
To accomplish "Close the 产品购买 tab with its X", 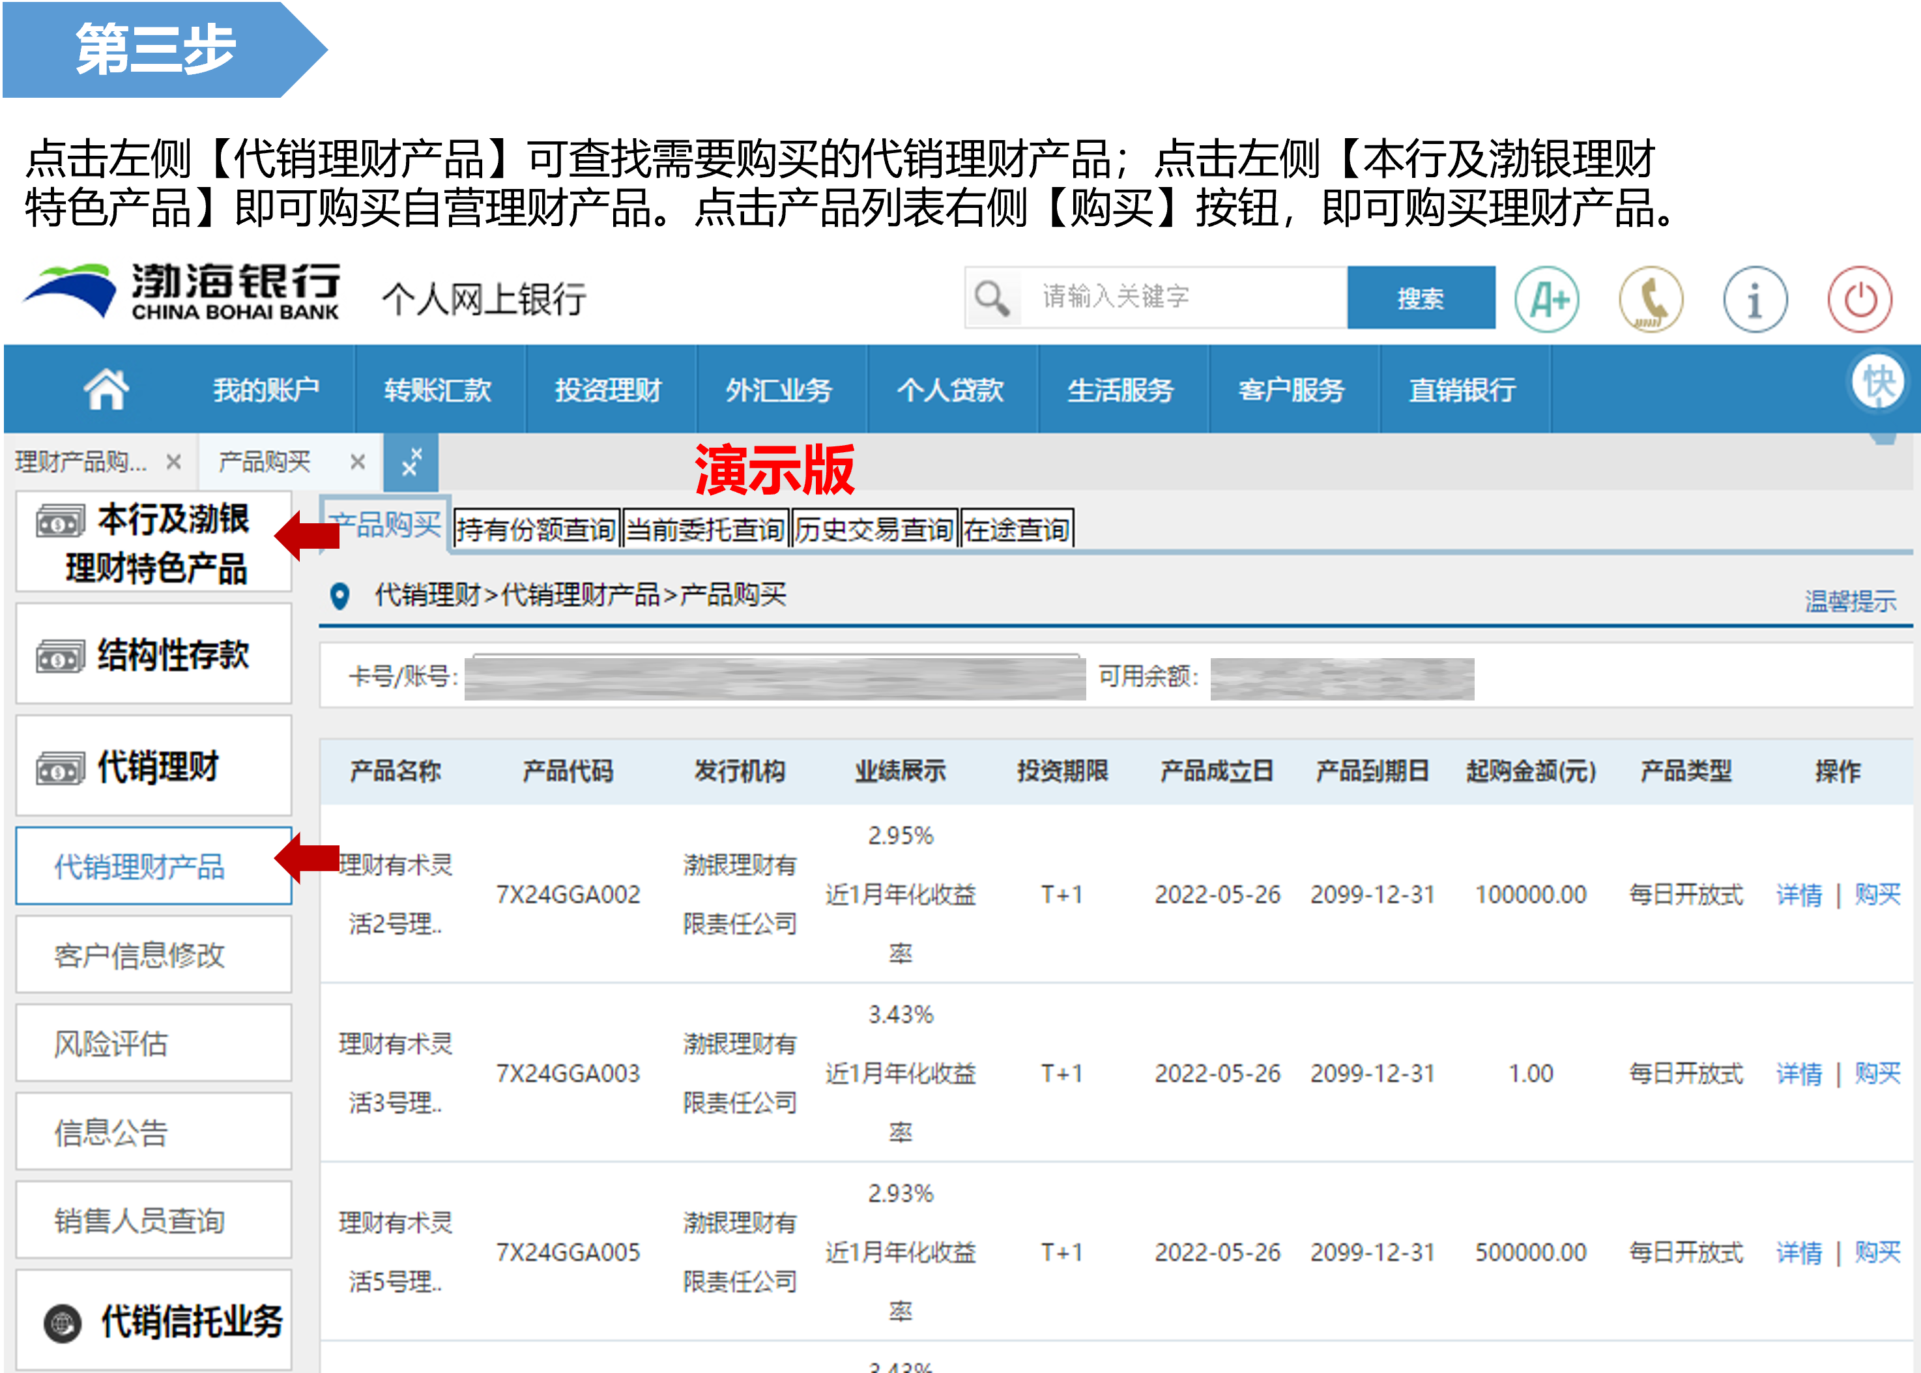I will pos(358,461).
